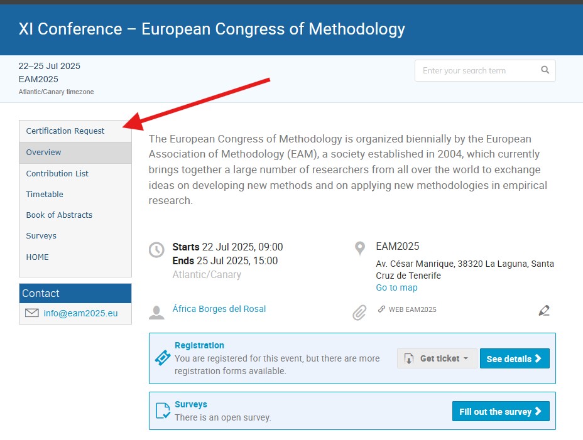Click the paperclip attachment icon
Screen dimensions: 583x440
[359, 312]
